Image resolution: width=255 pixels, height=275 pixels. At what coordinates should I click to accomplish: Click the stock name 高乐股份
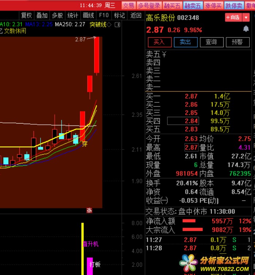161,18
